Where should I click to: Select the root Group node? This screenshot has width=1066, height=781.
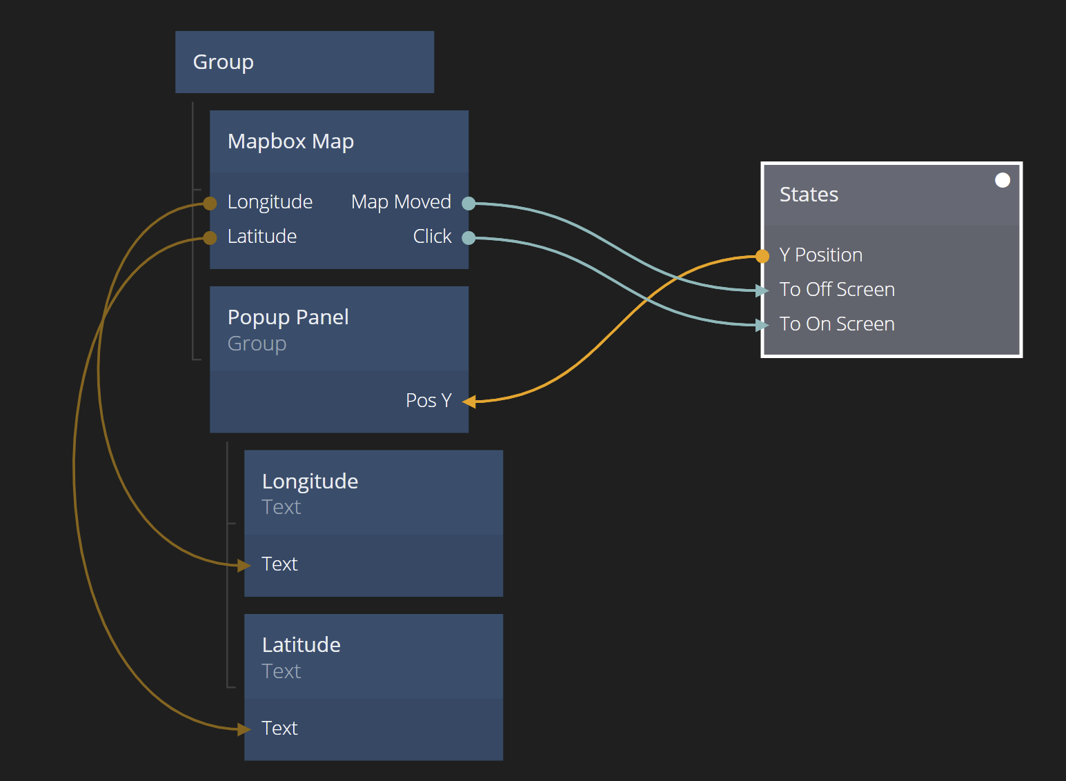click(x=304, y=62)
